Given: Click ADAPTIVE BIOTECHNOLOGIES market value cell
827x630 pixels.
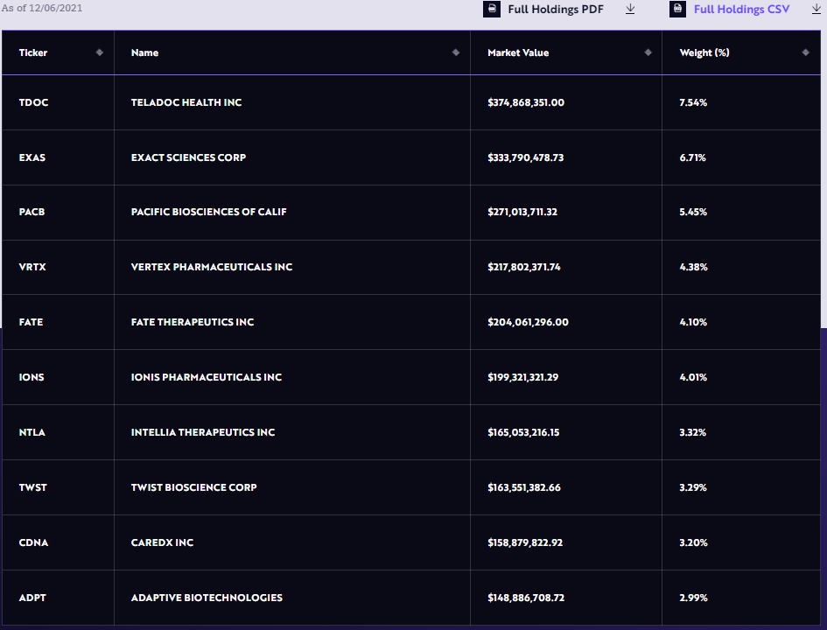Looking at the screenshot, I should [526, 598].
